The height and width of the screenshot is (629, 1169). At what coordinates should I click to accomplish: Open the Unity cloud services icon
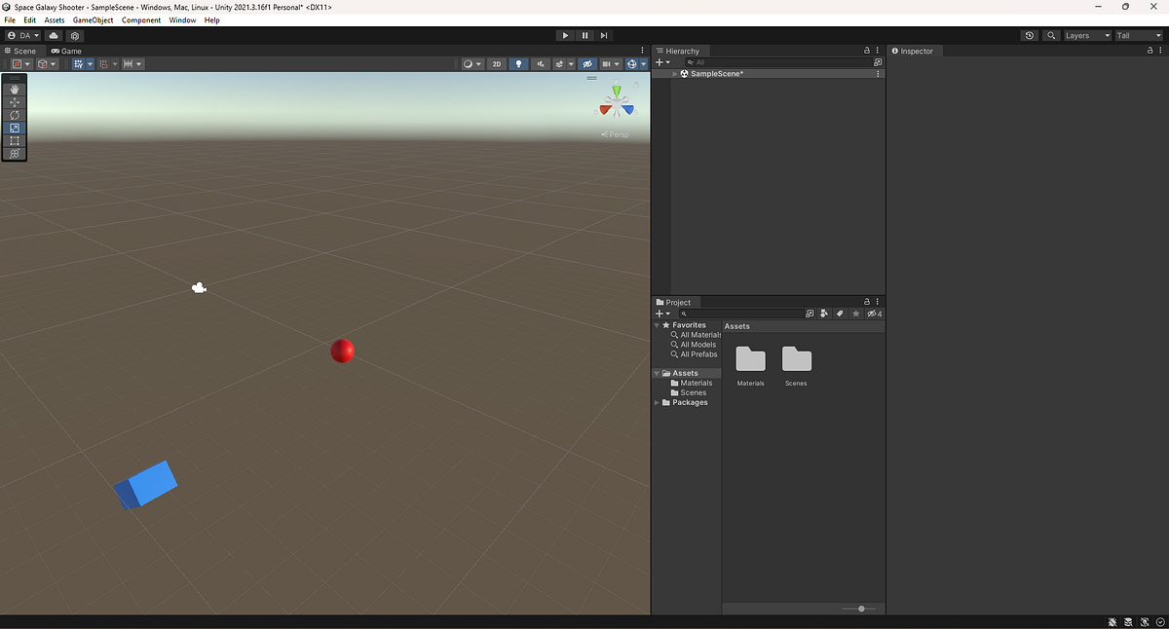54,35
